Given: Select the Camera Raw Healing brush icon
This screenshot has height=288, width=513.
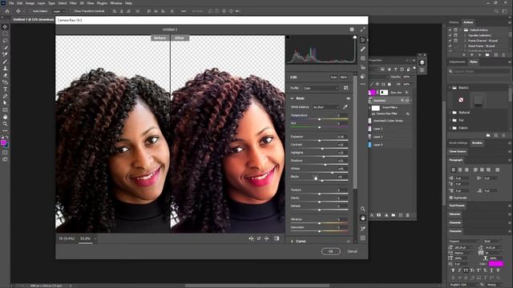Looking at the screenshot, I should (363, 49).
